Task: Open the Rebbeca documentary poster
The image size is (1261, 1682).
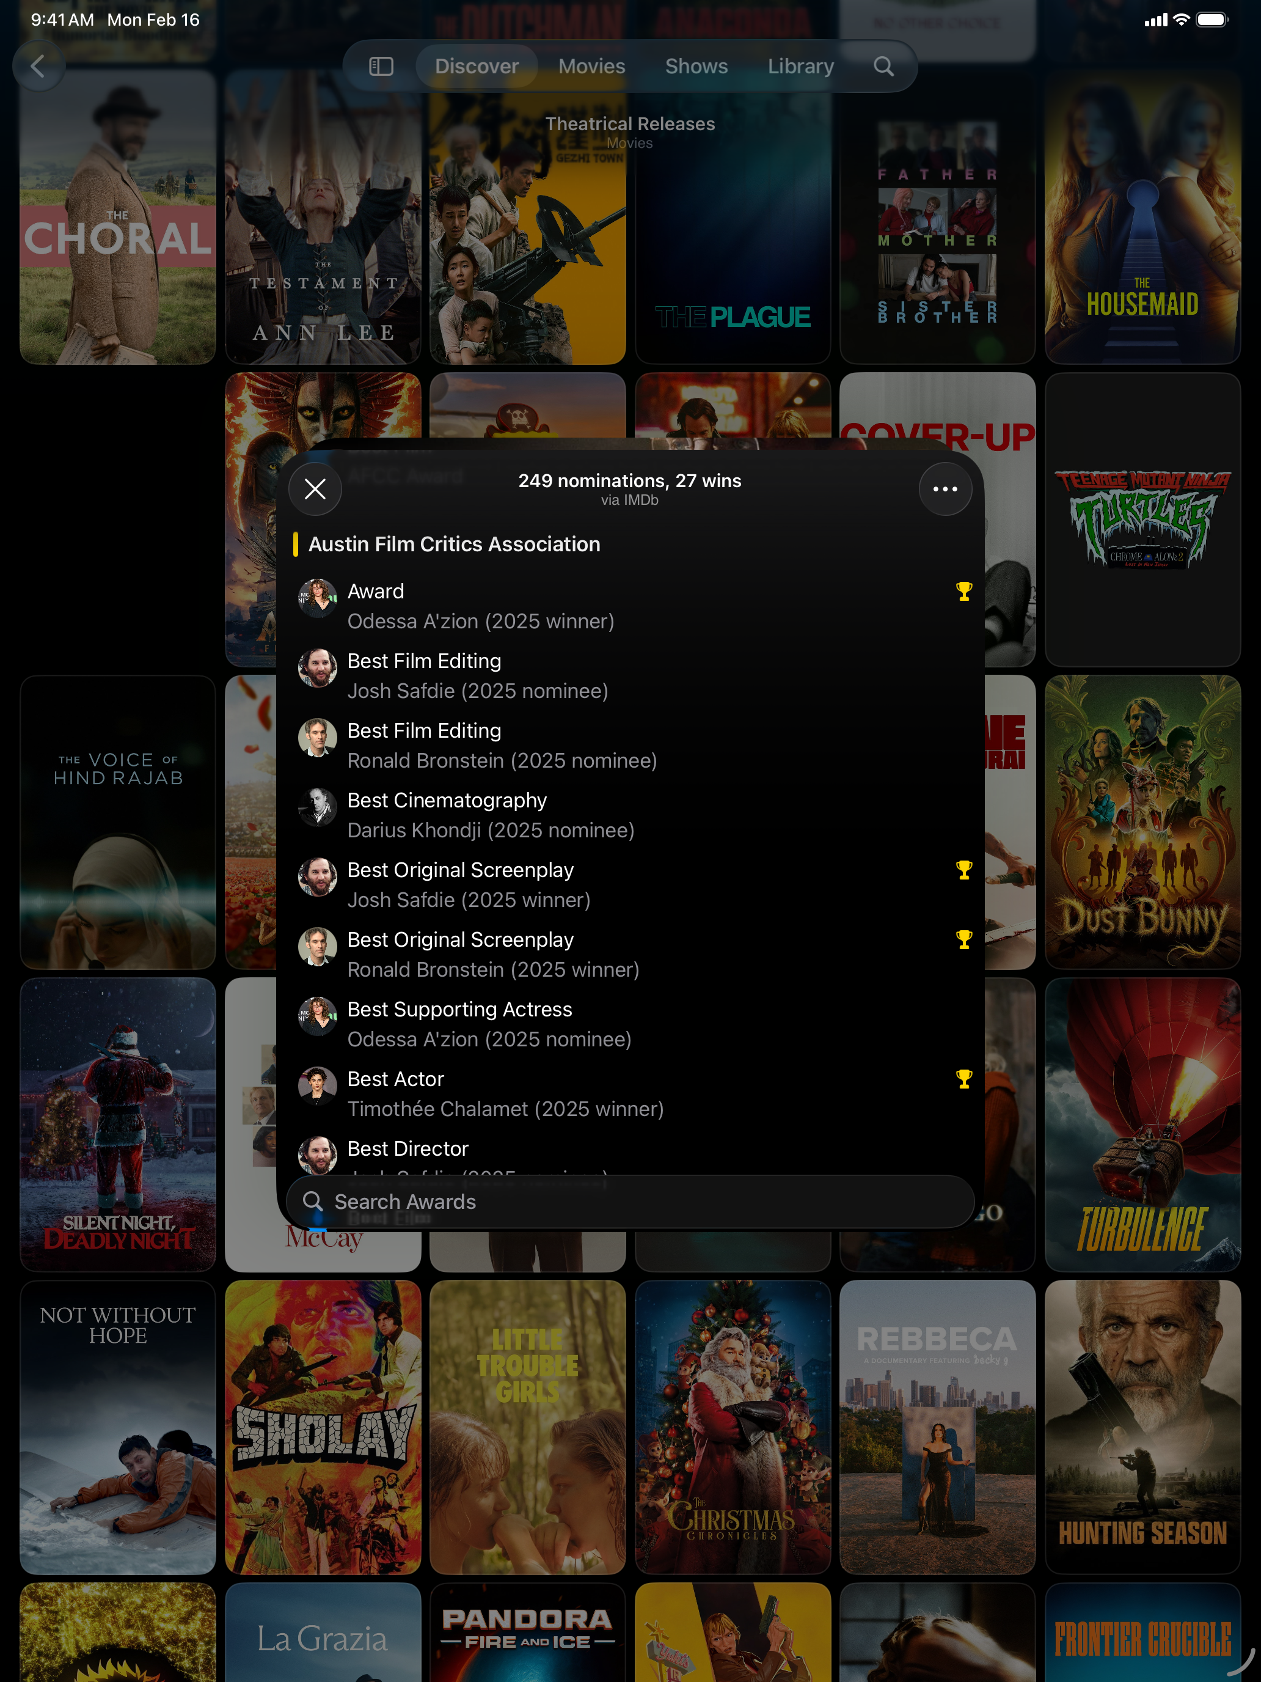Action: click(937, 1427)
